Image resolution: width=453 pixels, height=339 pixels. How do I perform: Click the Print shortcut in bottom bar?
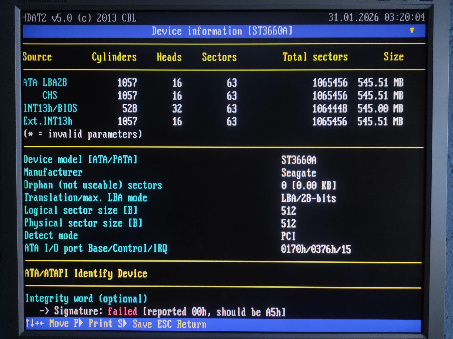pyautogui.click(x=94, y=324)
